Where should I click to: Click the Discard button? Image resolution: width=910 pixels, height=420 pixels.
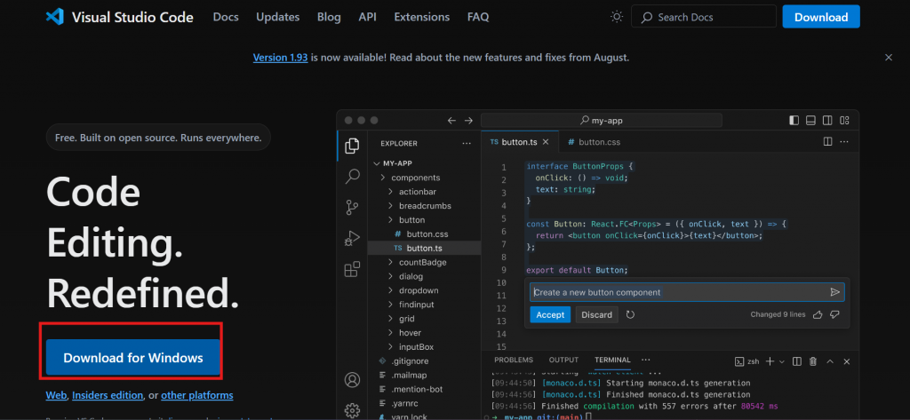596,314
